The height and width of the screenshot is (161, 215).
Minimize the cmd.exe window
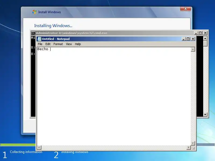(196, 33)
